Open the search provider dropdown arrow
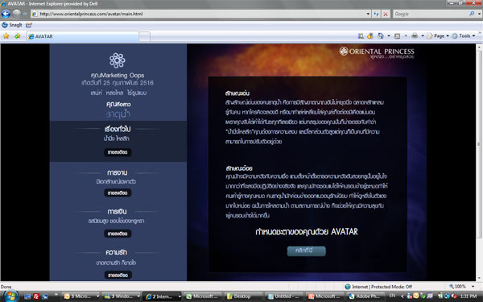The width and height of the screenshot is (483, 302). [x=479, y=14]
